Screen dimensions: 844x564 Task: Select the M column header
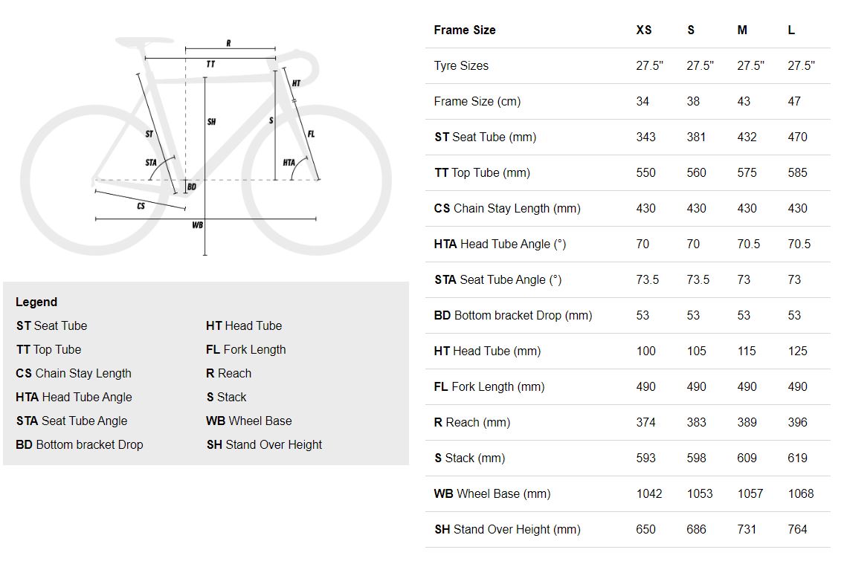pos(742,30)
